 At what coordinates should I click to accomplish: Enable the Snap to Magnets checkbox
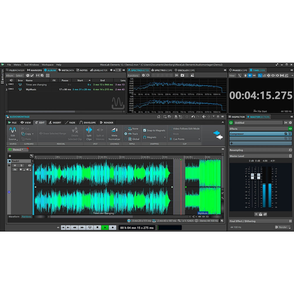coord(145,130)
